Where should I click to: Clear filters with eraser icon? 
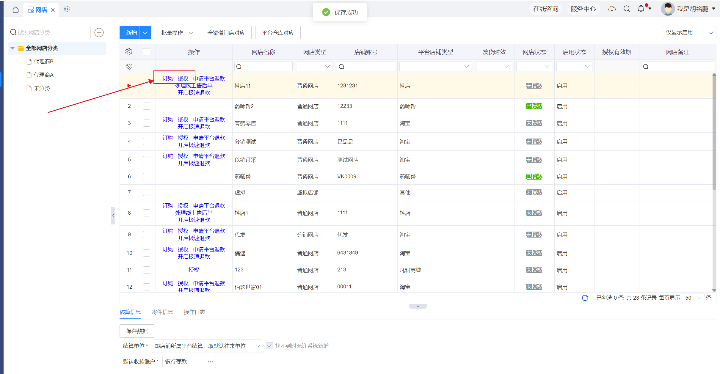tap(129, 66)
